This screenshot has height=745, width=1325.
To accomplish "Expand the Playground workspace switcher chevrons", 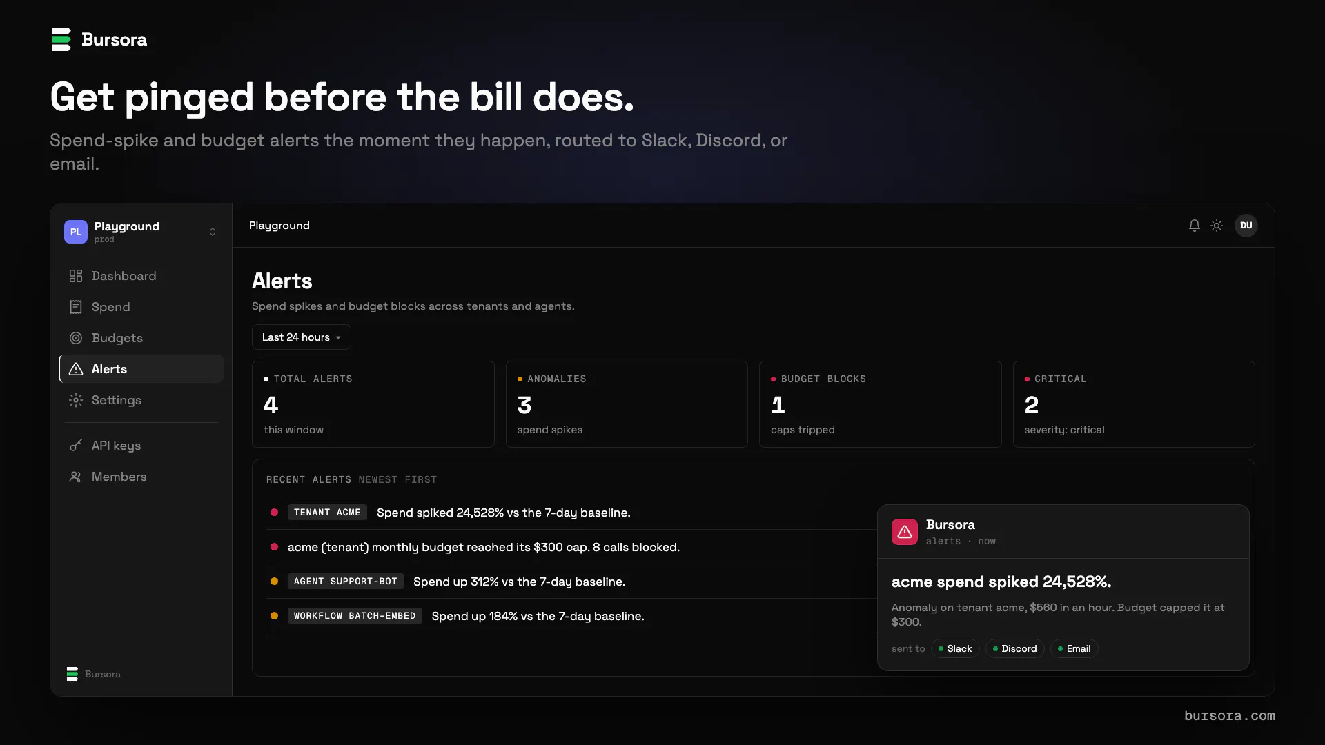I will (x=213, y=232).
